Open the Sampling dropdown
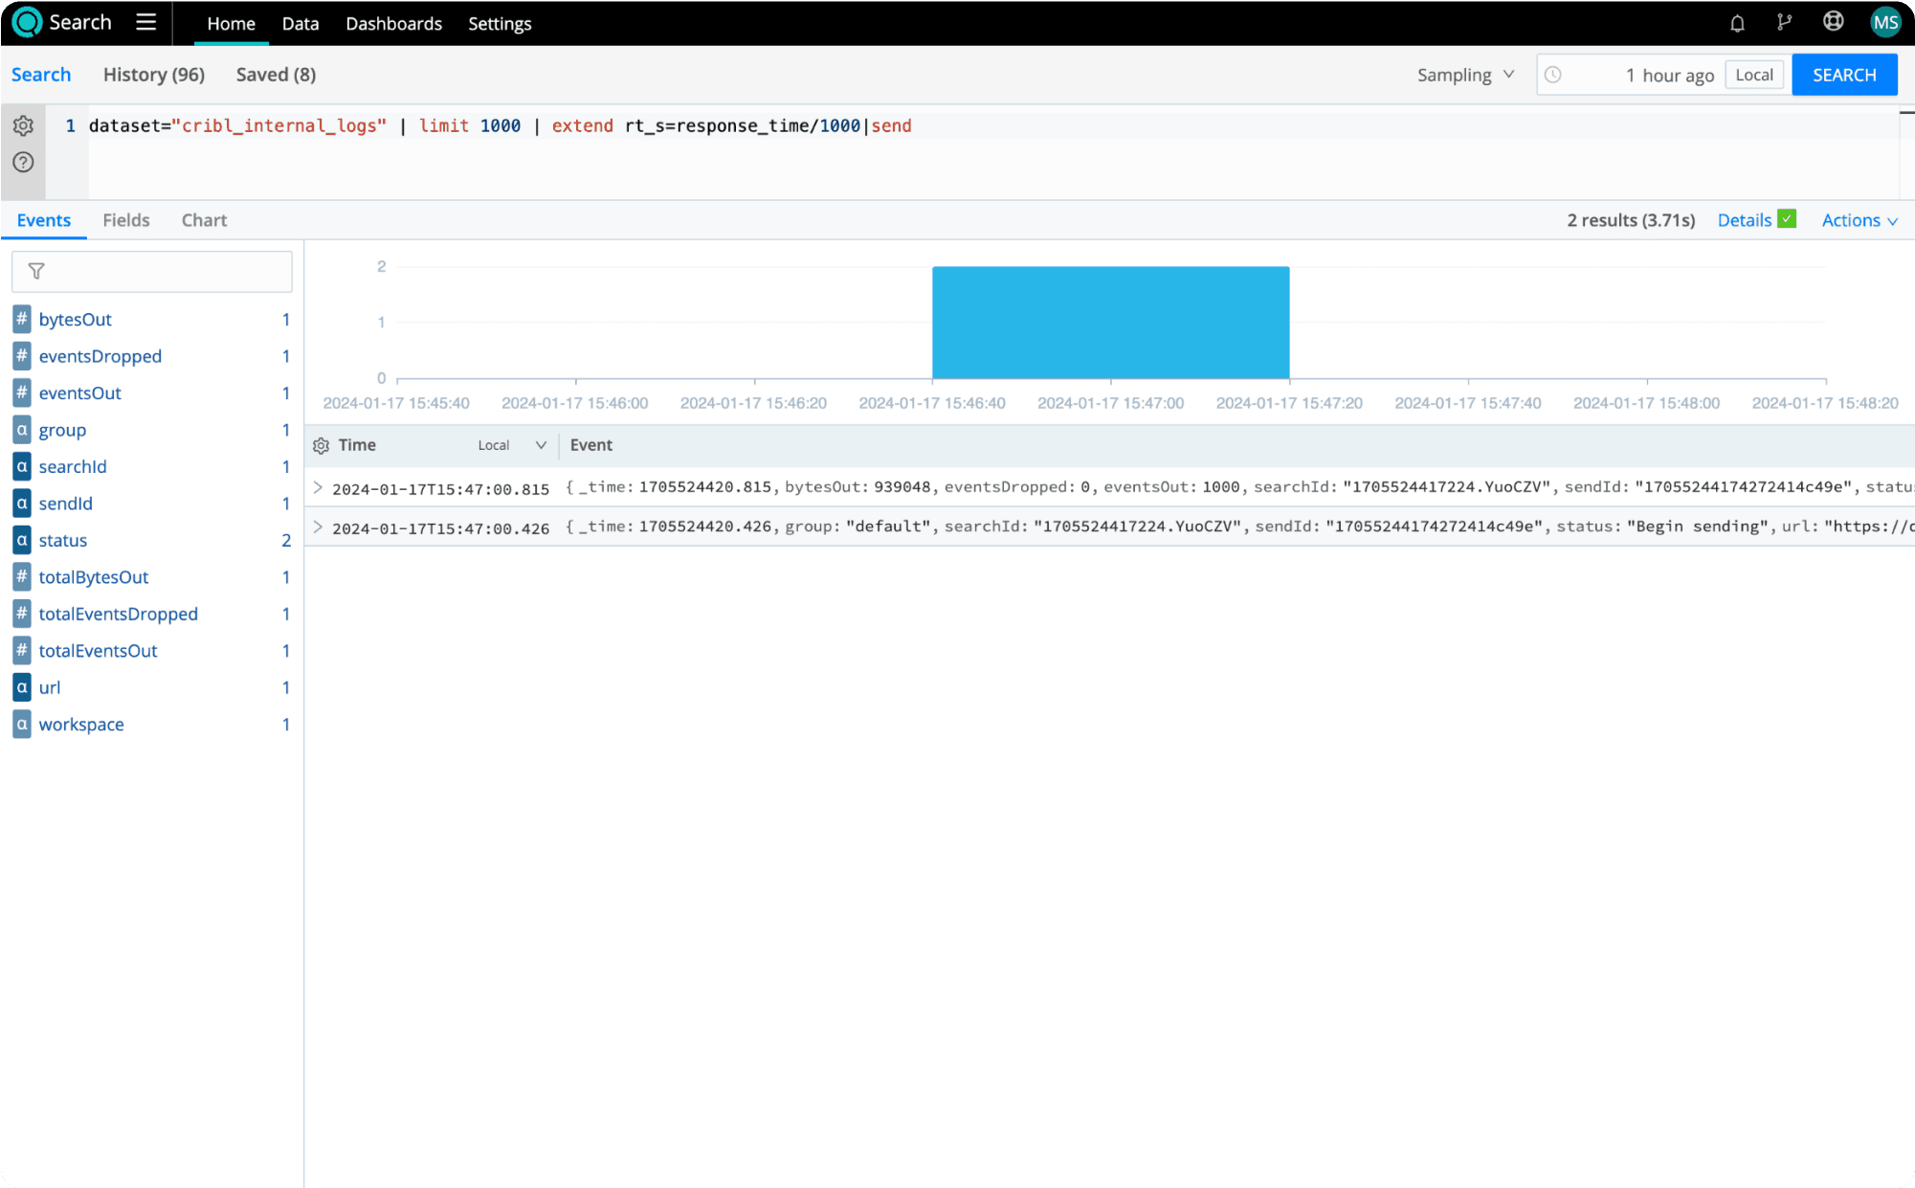 (x=1465, y=75)
